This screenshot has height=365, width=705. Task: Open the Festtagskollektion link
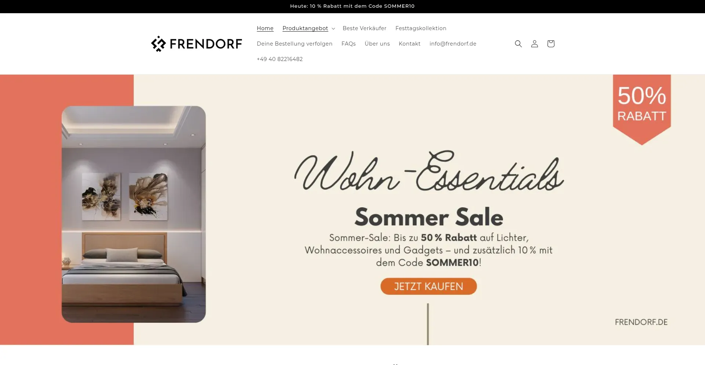pos(421,28)
